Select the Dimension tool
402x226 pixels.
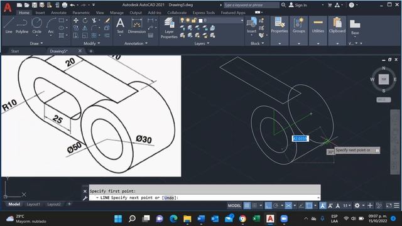click(137, 26)
